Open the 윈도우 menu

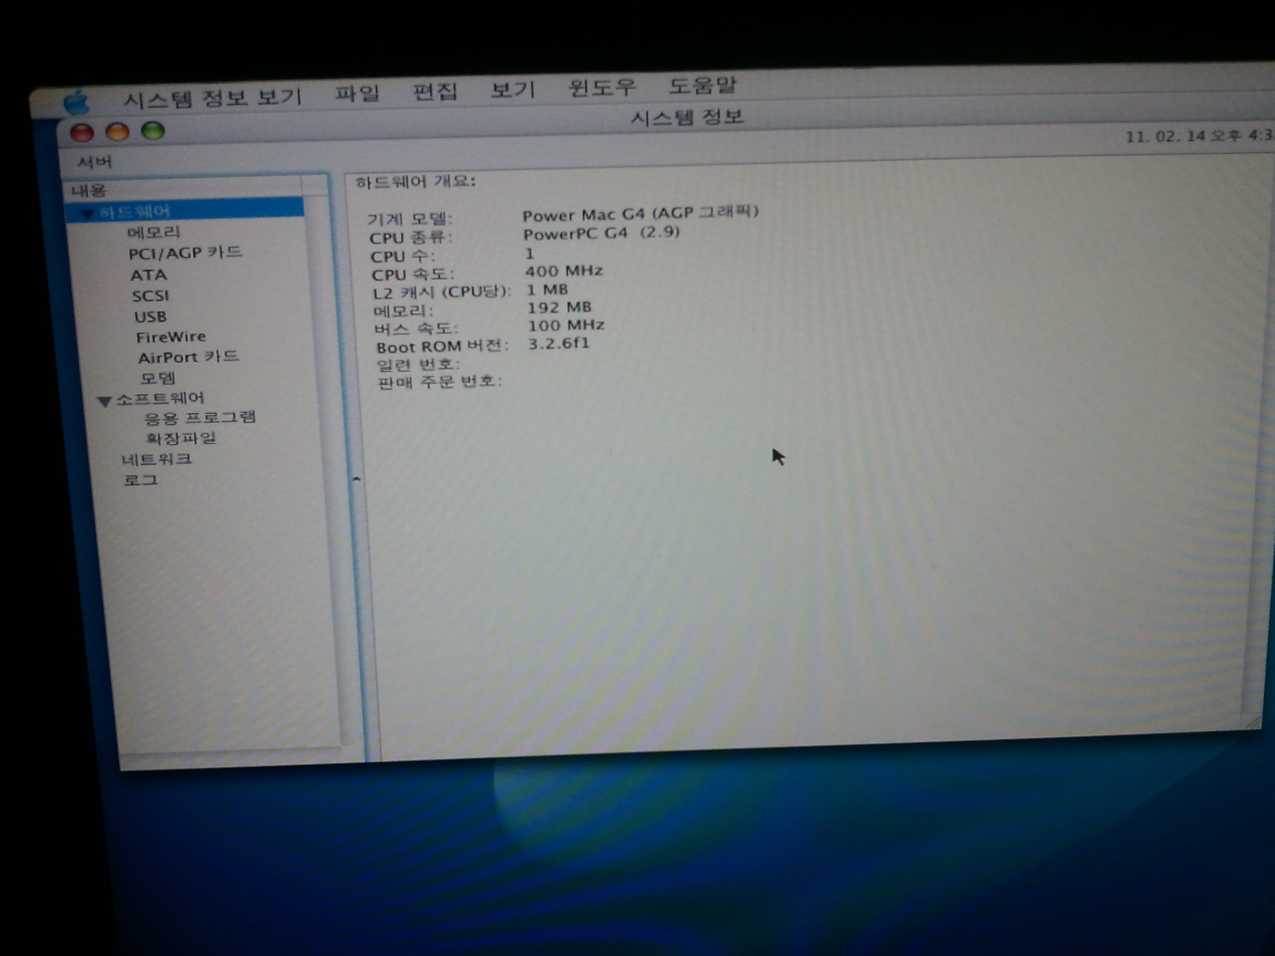click(x=602, y=87)
